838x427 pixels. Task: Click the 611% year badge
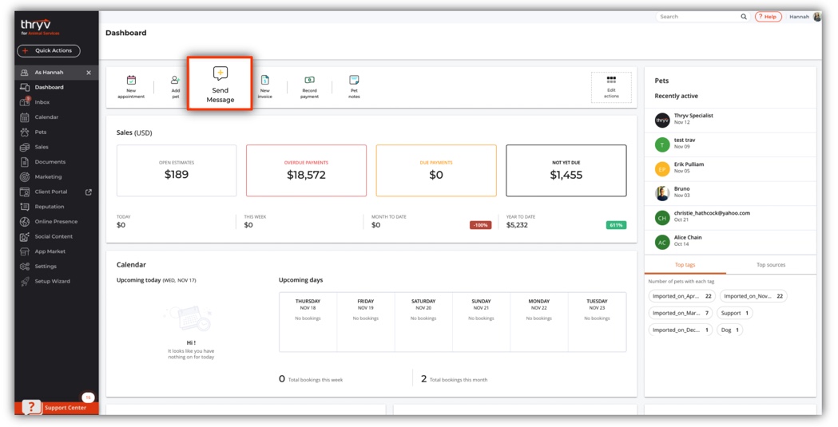(616, 225)
